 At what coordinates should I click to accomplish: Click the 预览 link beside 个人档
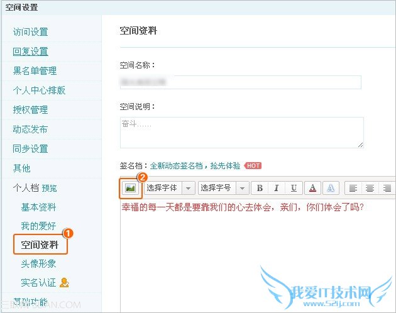coord(49,189)
